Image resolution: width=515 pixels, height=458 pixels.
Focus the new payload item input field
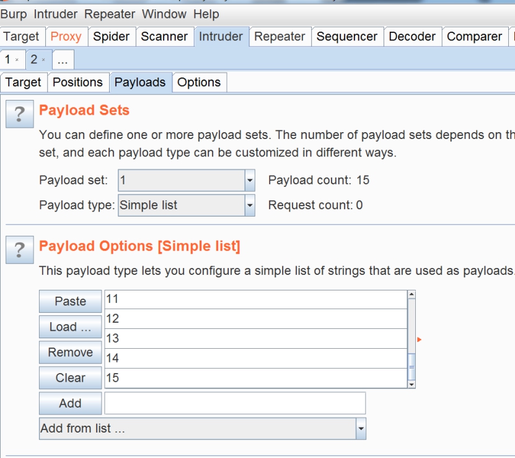[235, 403]
